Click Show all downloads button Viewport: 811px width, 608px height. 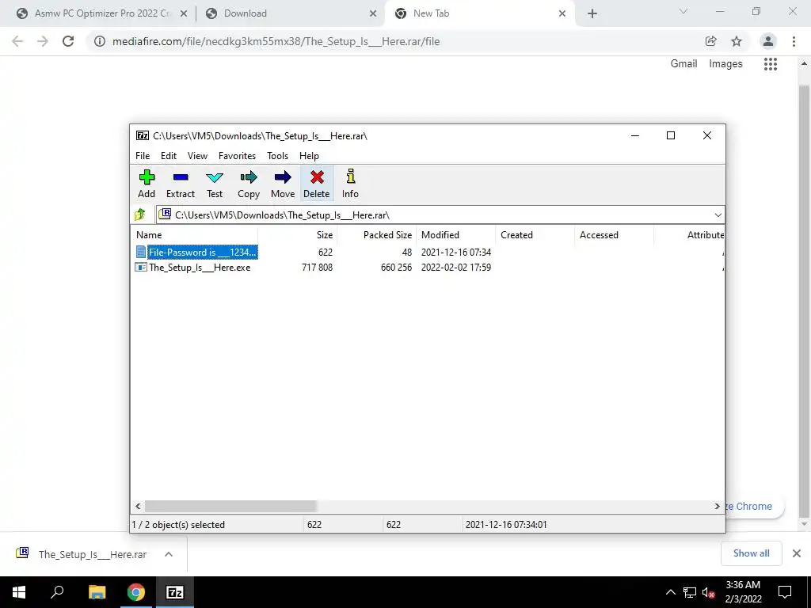pyautogui.click(x=751, y=553)
